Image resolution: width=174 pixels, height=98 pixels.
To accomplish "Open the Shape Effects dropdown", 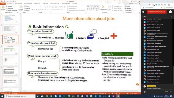I will coord(117,10).
